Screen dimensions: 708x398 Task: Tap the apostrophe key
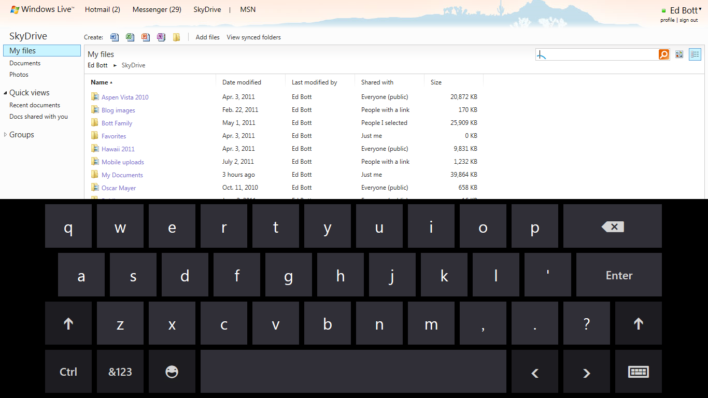(548, 275)
